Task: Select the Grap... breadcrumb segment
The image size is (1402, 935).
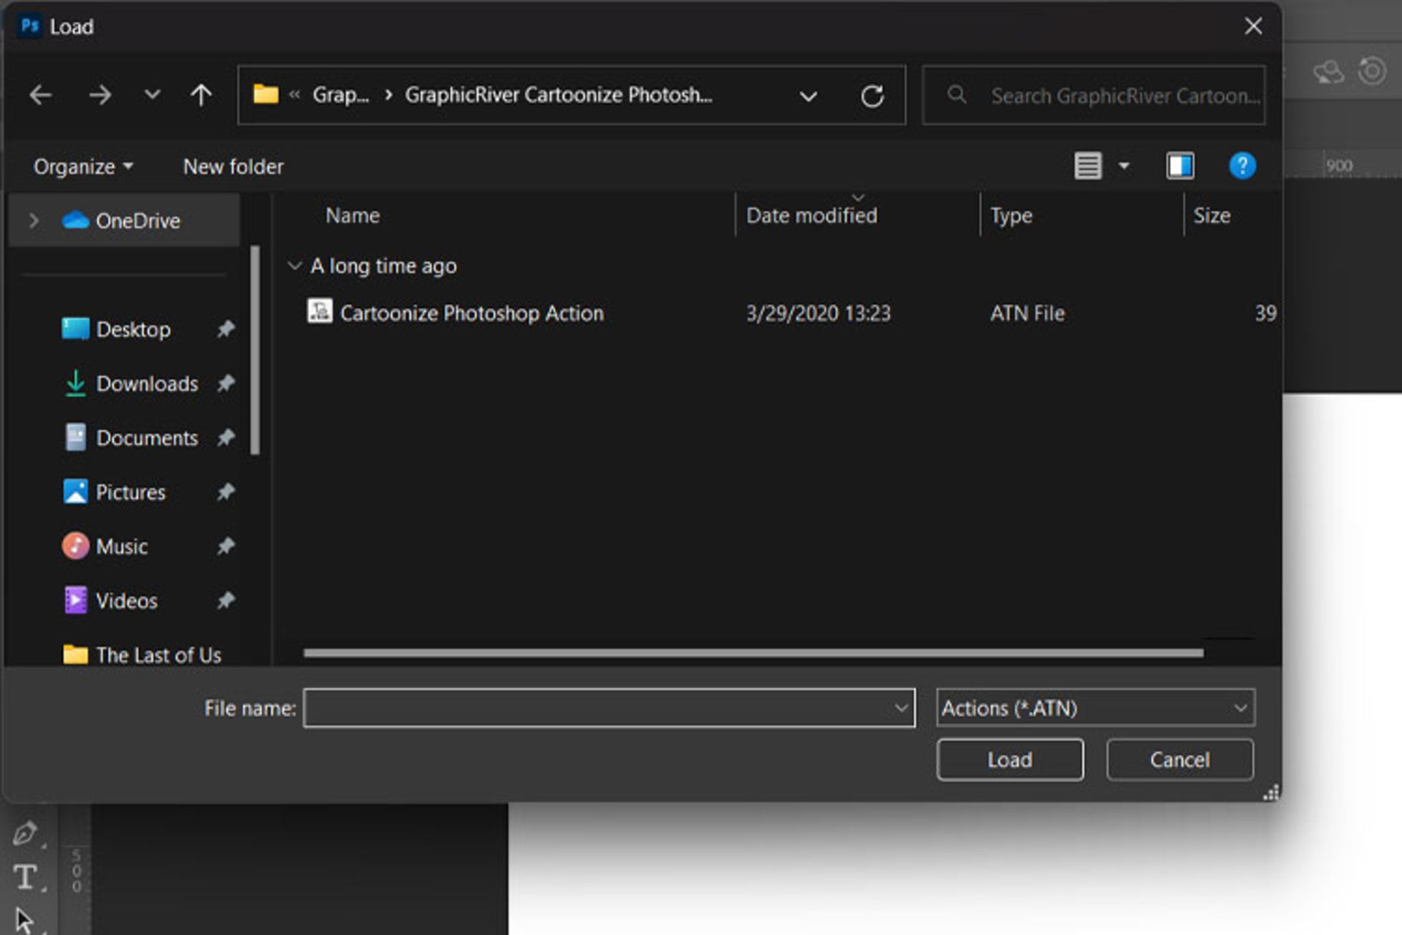Action: [x=341, y=95]
